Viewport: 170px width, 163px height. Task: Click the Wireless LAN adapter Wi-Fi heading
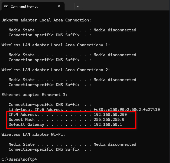[x=33, y=134]
